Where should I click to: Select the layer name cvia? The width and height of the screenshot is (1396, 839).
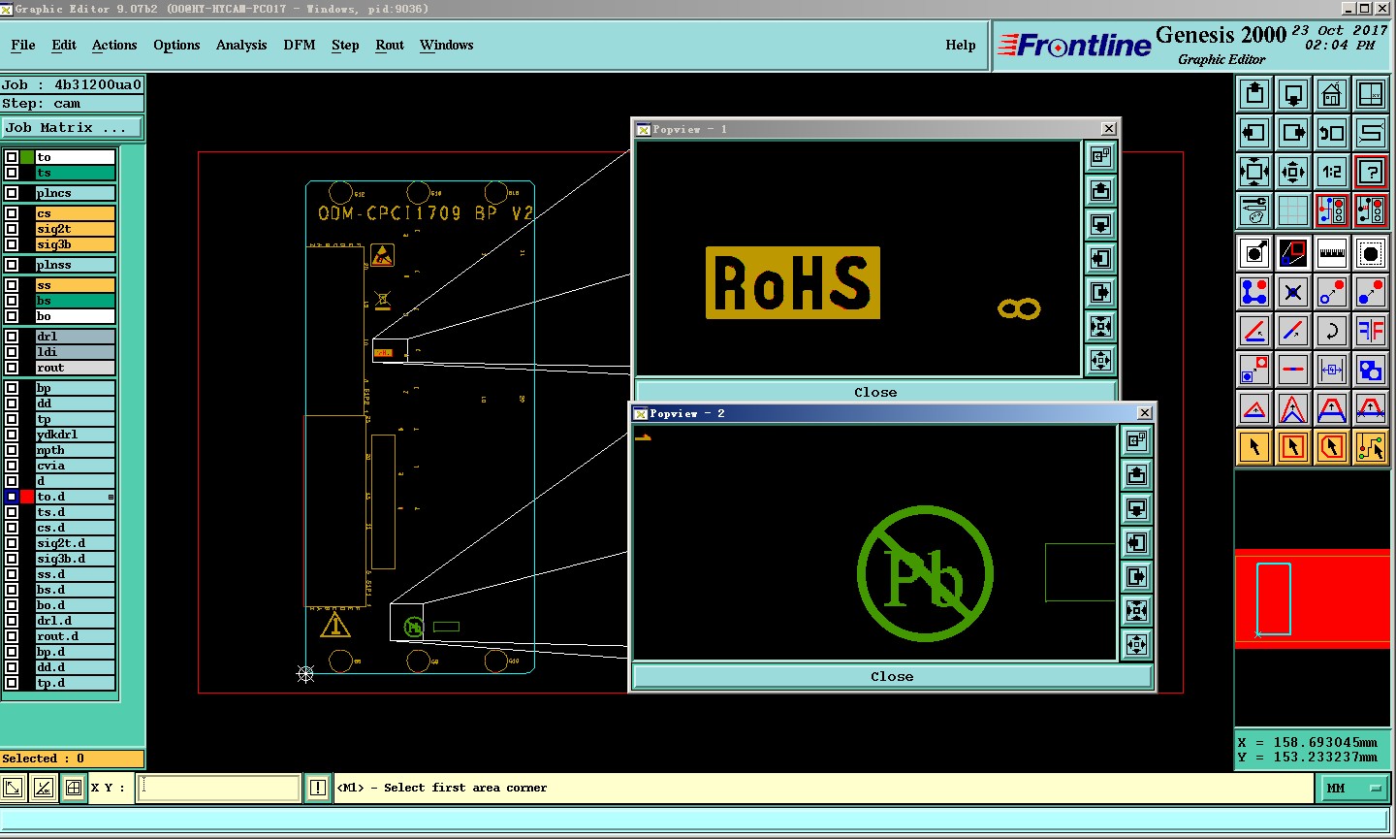[76, 466]
